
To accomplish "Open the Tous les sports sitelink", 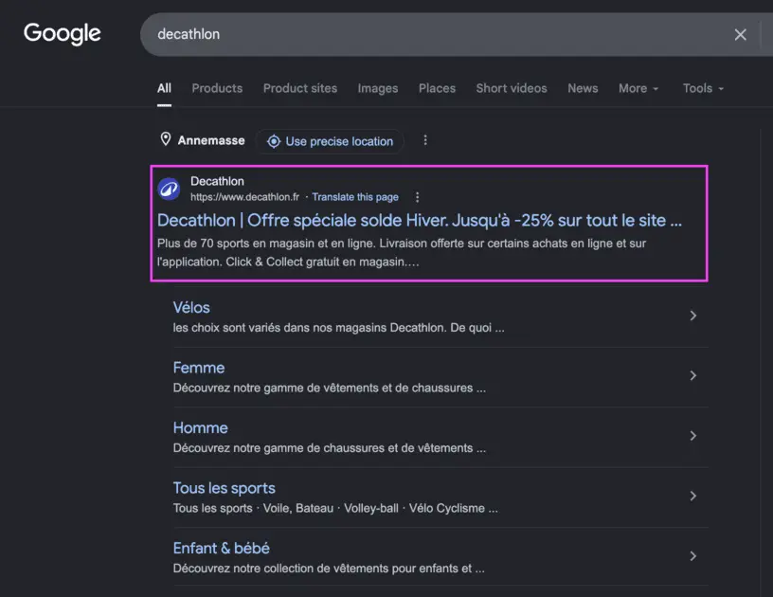I will pyautogui.click(x=224, y=488).
